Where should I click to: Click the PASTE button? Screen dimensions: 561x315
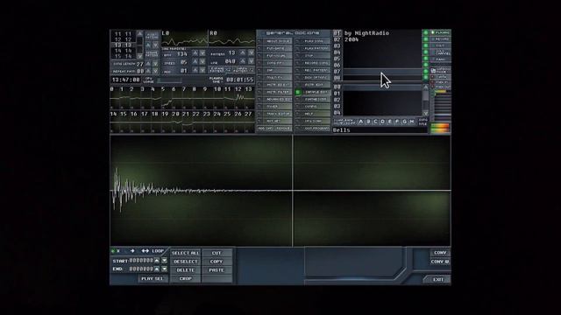pyautogui.click(x=217, y=270)
